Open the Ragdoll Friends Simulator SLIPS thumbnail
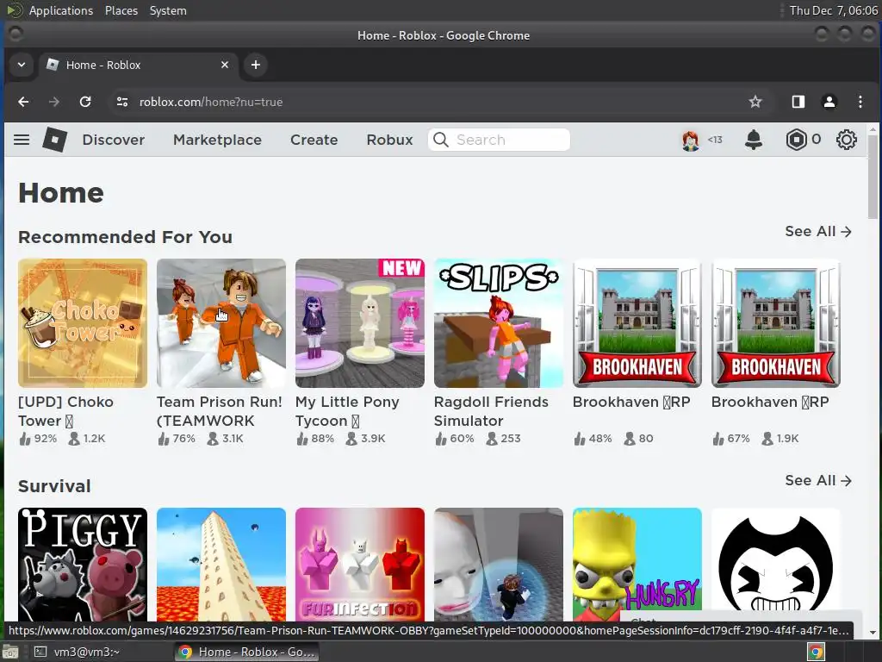Viewport: 882px width, 662px height. point(499,323)
